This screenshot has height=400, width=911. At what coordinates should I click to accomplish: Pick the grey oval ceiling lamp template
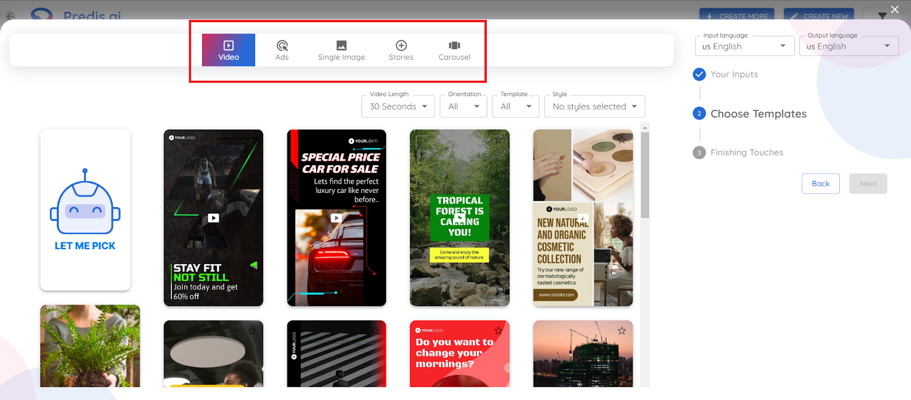tap(214, 354)
